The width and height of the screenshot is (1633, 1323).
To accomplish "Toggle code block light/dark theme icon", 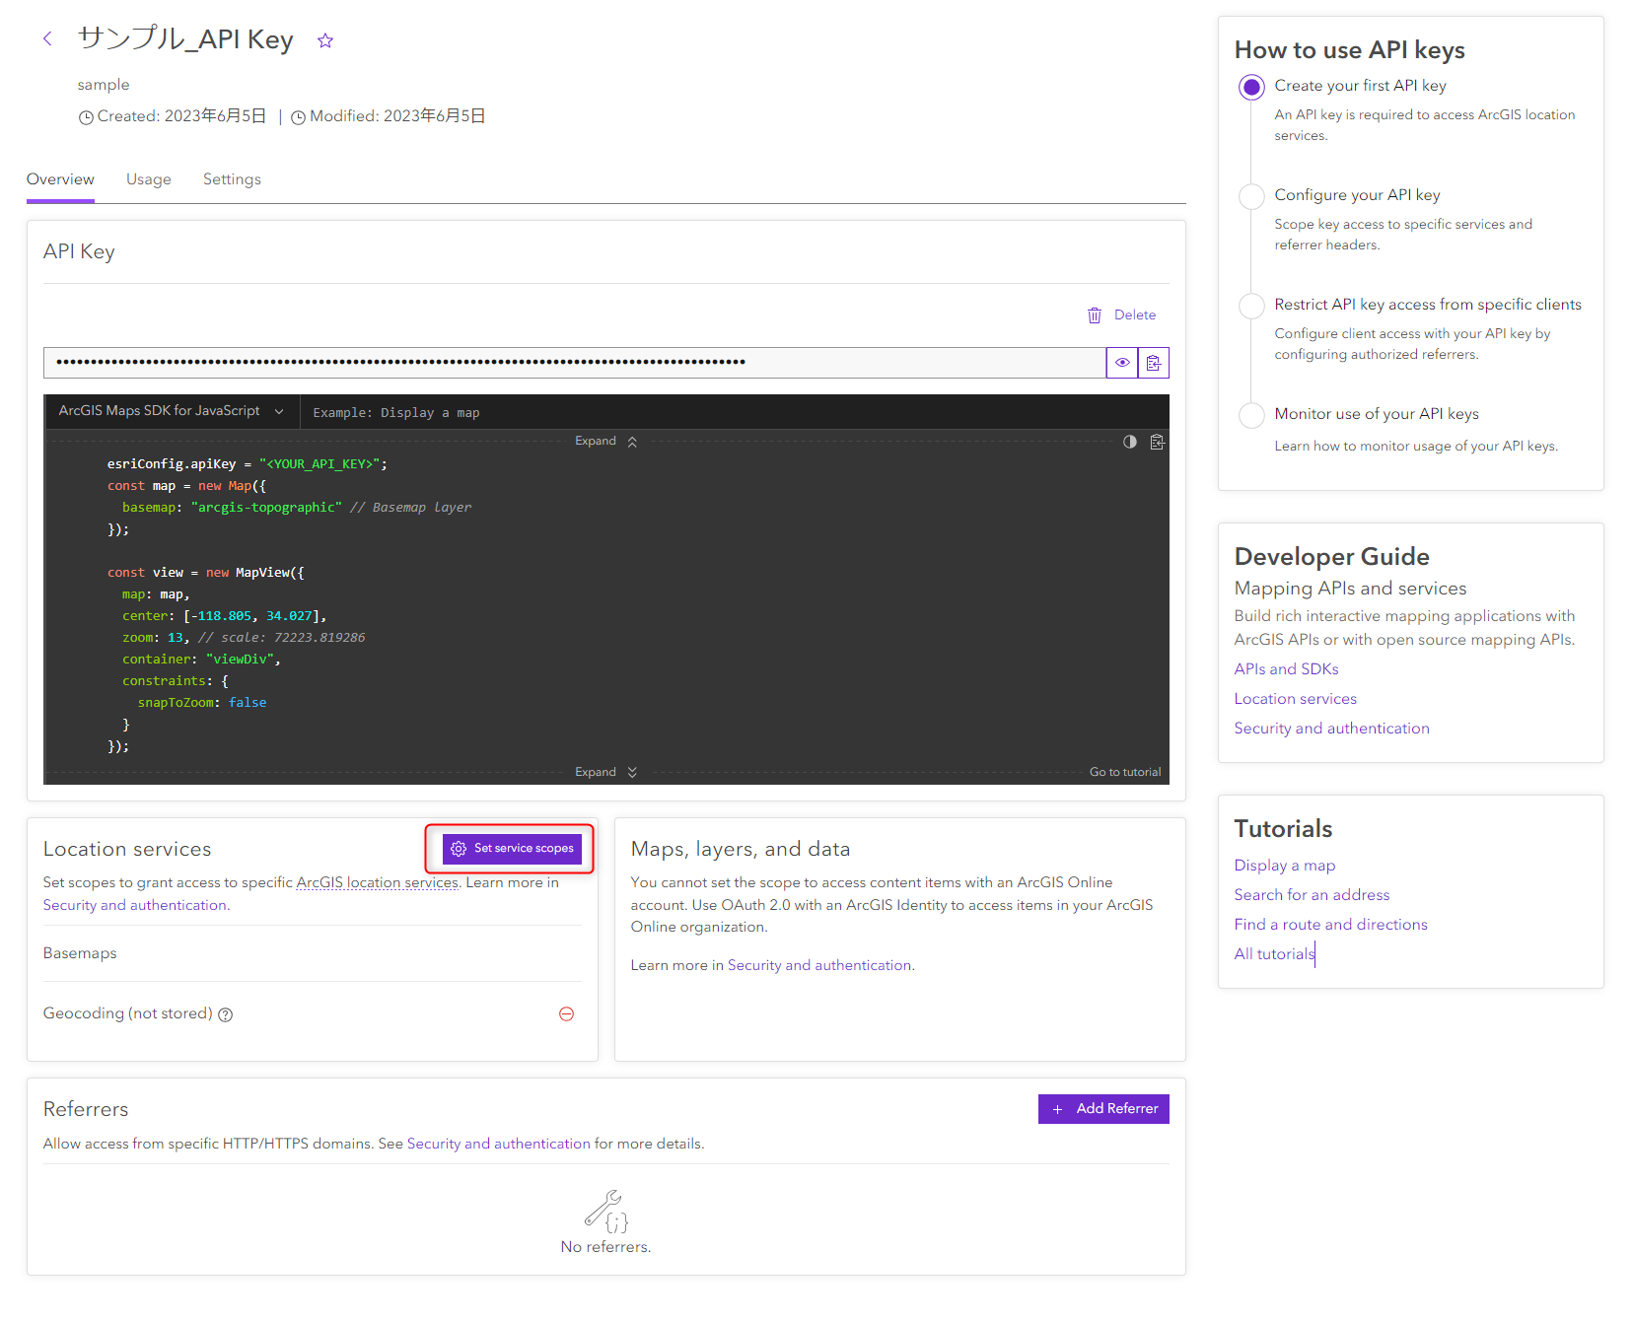I will click(x=1130, y=442).
